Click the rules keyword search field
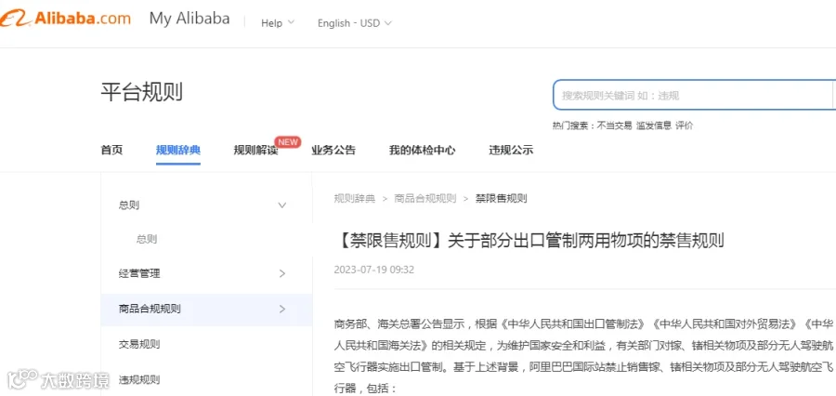Screen dimensions: 836x396 [x=694, y=96]
